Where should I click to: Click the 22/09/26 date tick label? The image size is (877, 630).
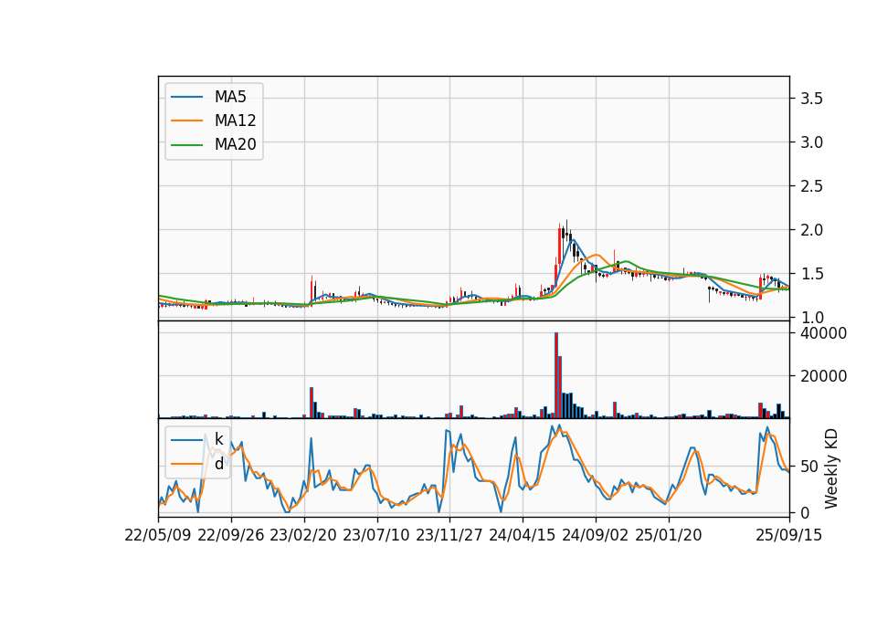coord(231,535)
